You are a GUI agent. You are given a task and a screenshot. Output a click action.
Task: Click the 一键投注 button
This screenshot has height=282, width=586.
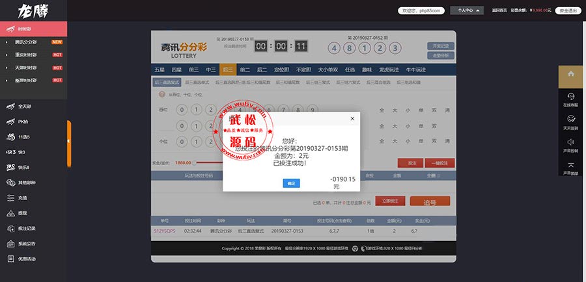point(440,163)
